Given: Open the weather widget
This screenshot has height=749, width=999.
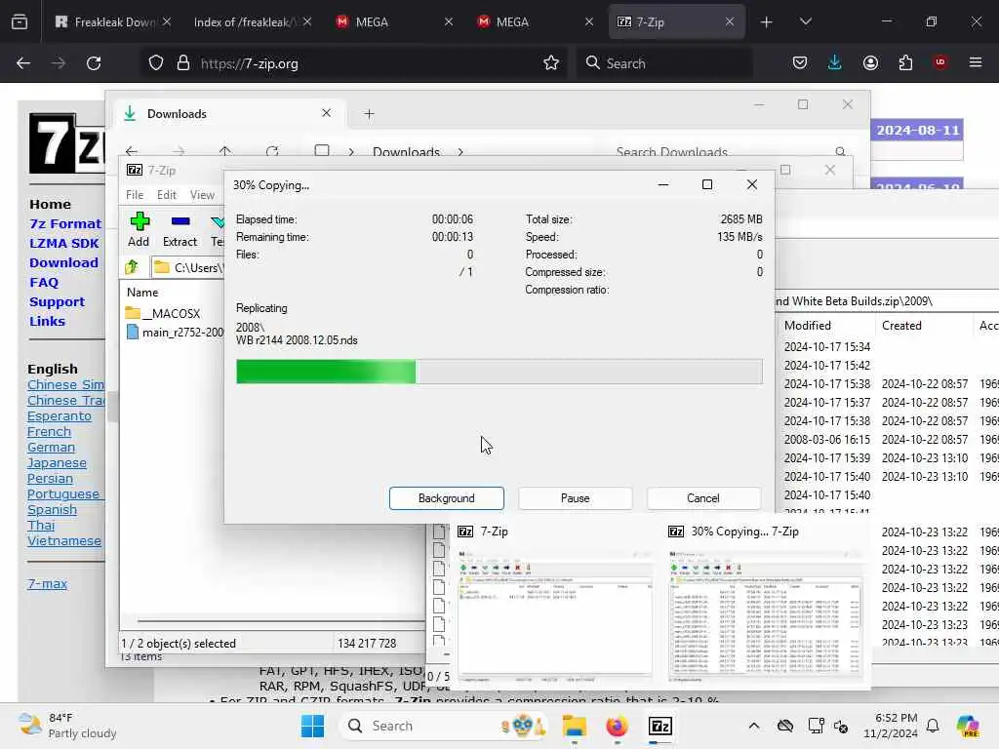Looking at the screenshot, I should (67, 726).
